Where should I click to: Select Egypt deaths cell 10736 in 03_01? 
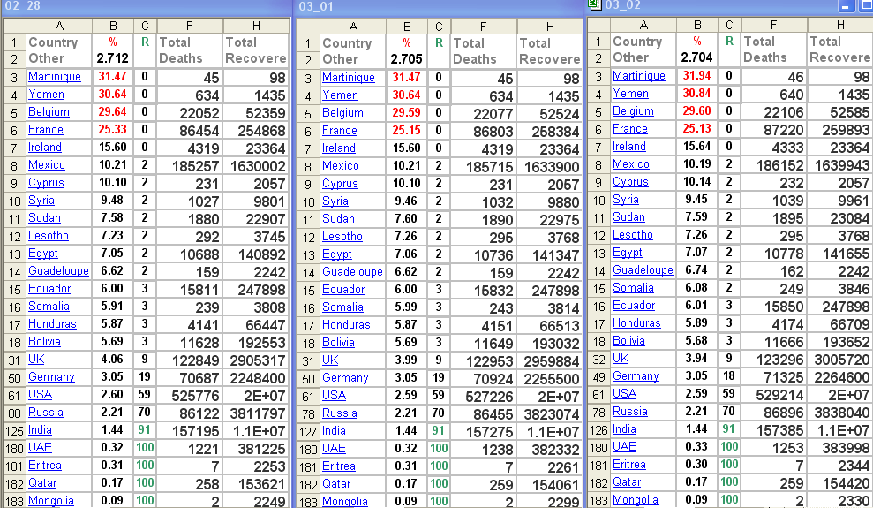coord(484,255)
